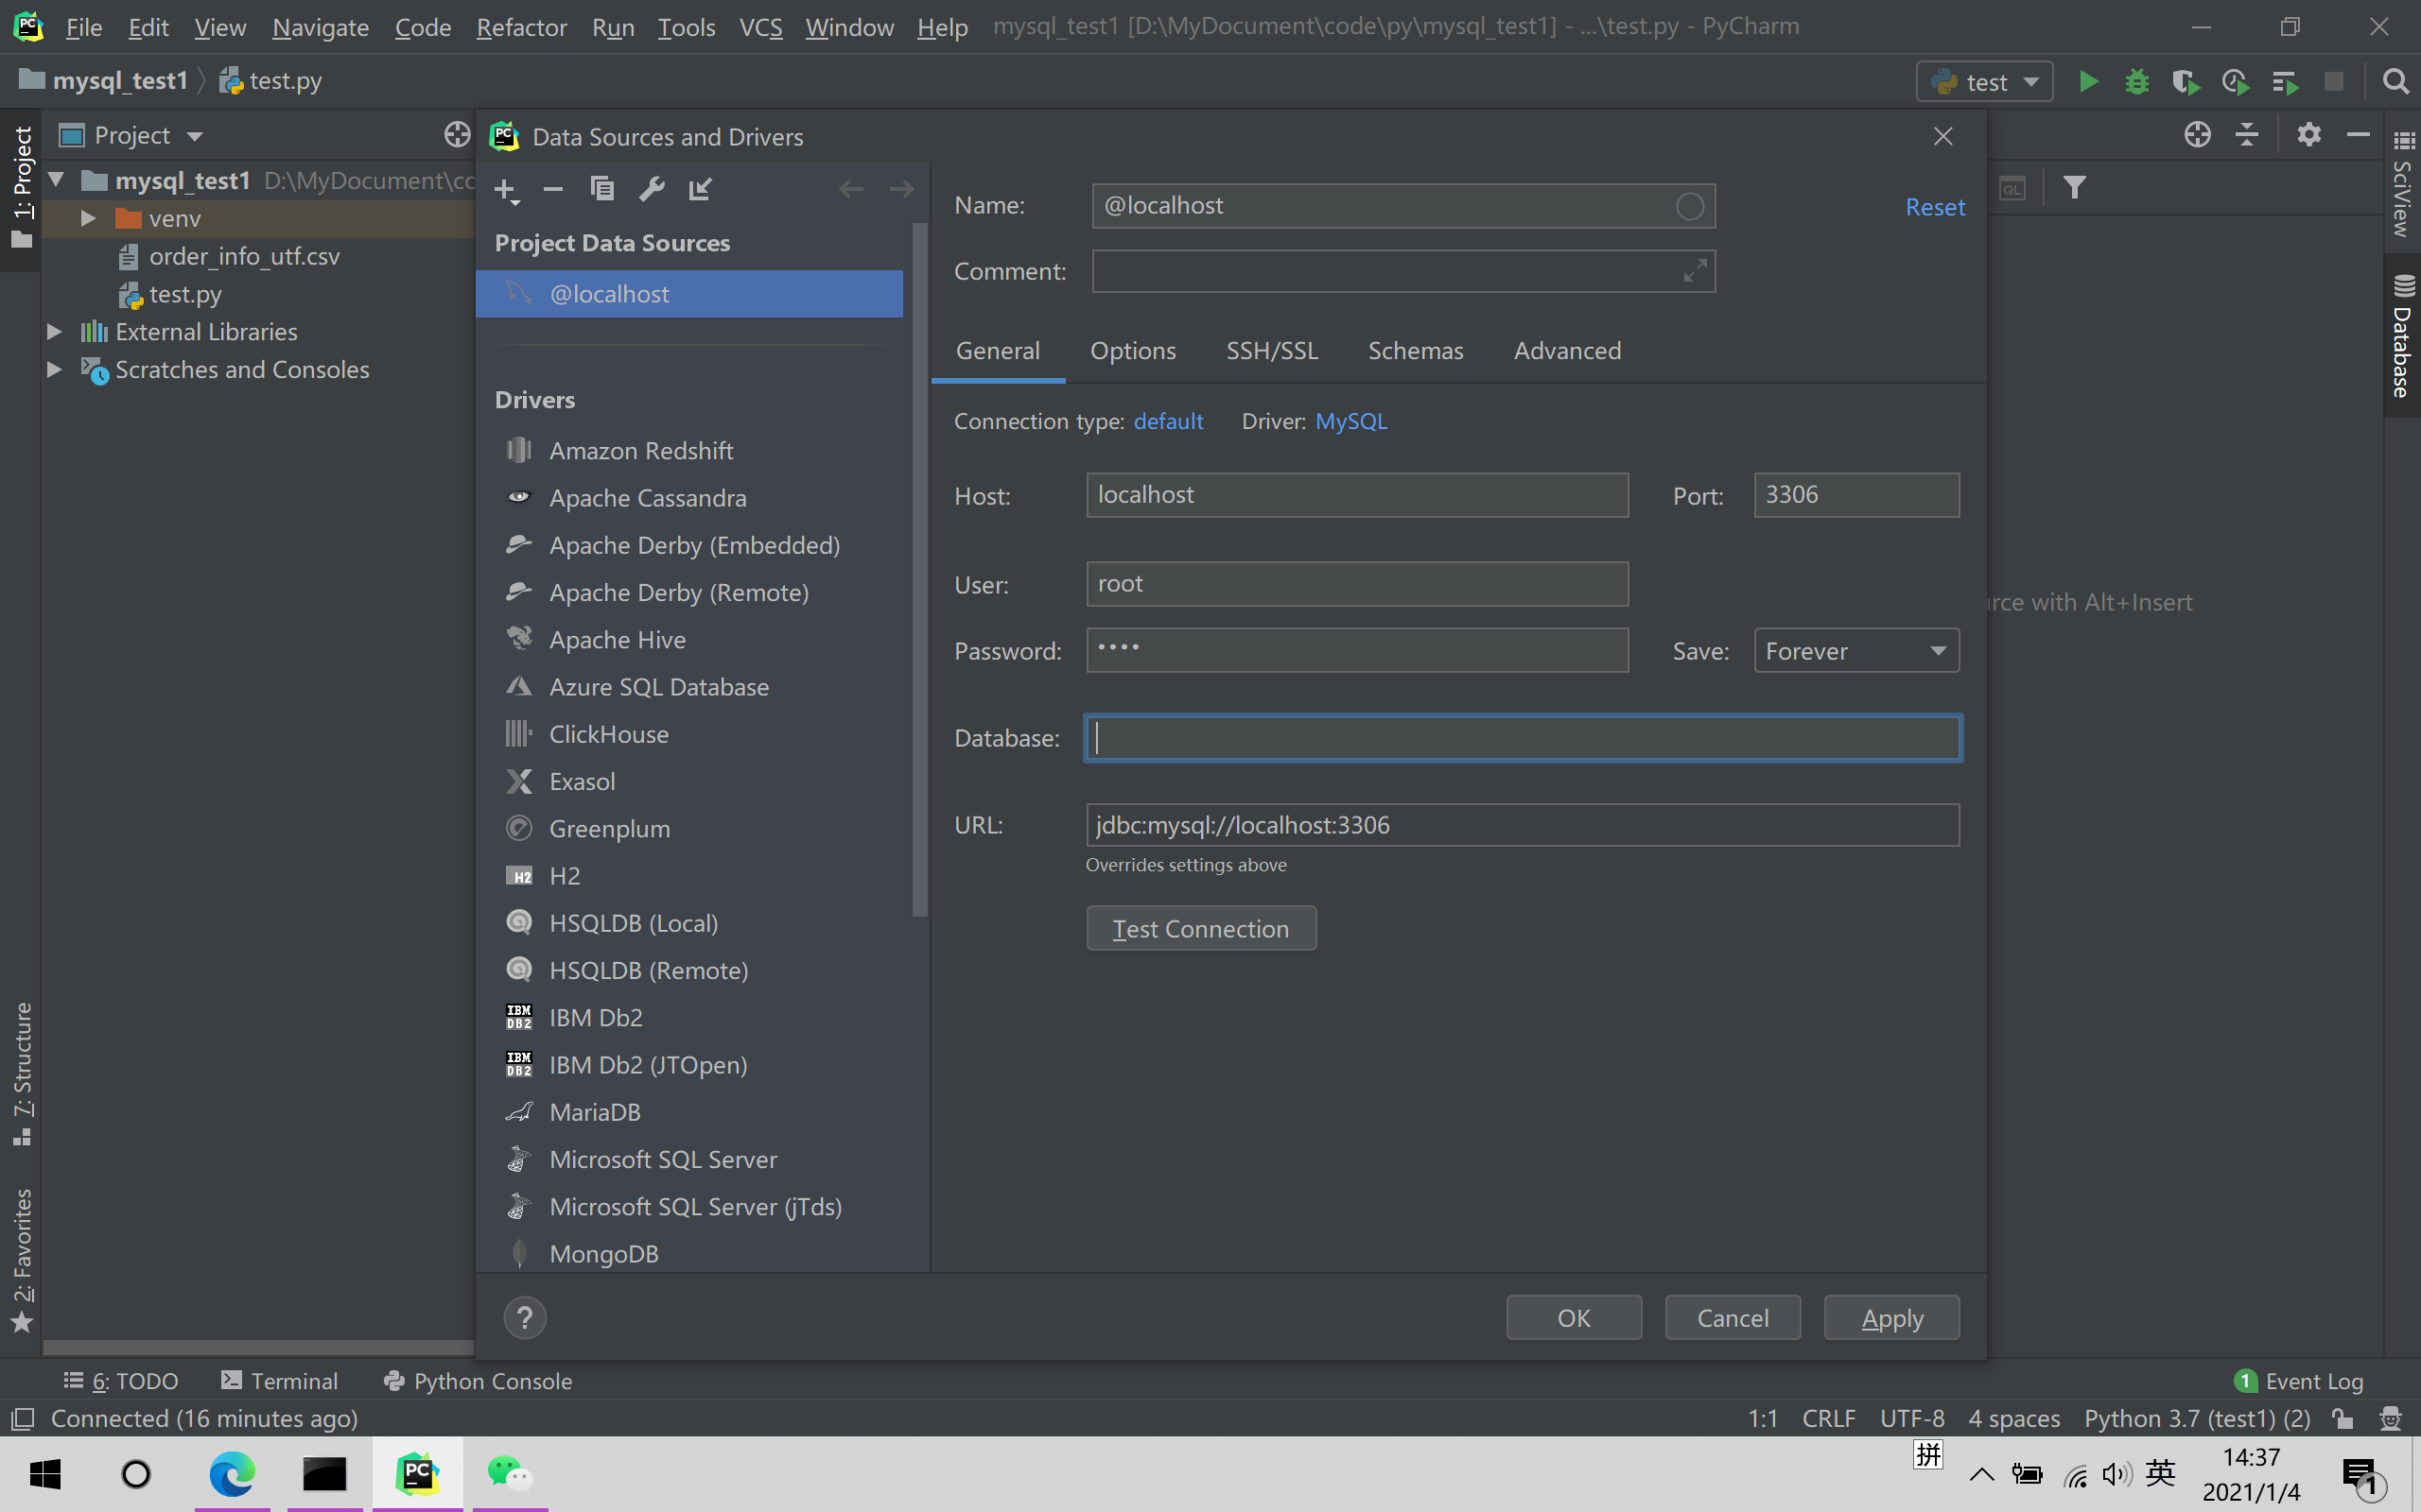
Task: Click the Database filter funnel icon
Action: pyautogui.click(x=2075, y=187)
